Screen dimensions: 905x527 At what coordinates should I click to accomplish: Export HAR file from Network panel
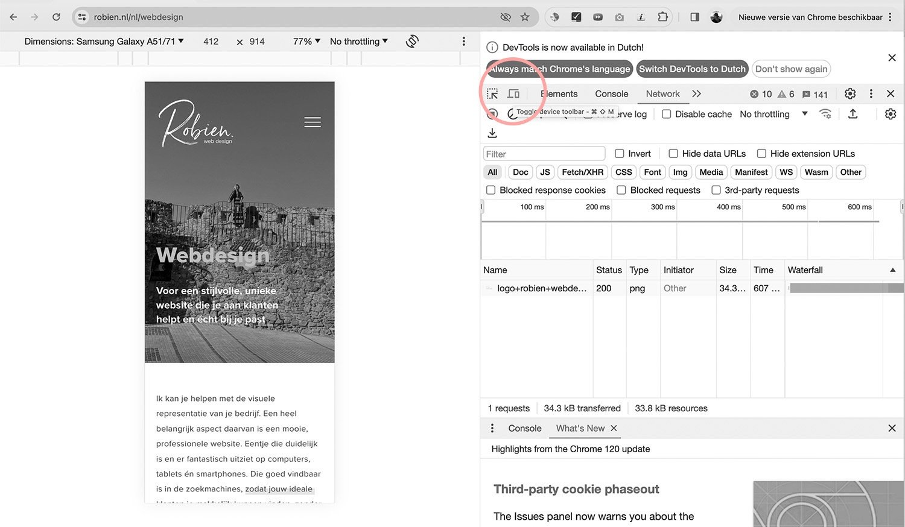(853, 114)
